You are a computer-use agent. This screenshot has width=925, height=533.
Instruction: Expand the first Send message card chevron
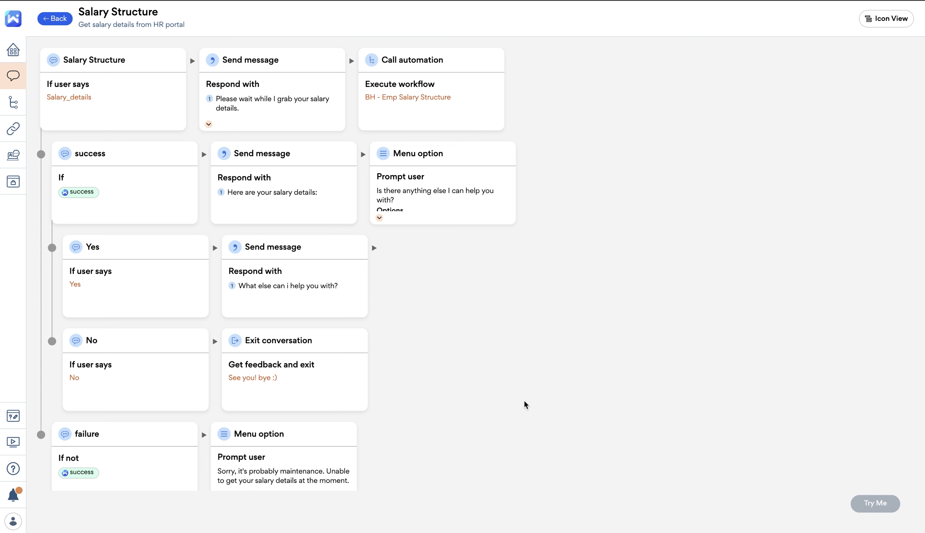tap(208, 124)
